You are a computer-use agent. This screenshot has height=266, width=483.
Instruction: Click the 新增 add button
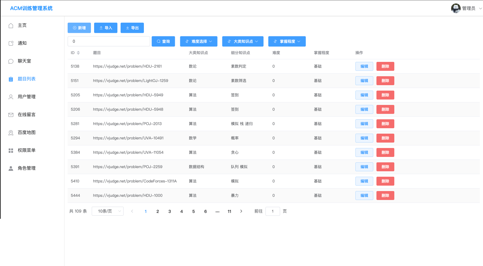[x=79, y=28]
